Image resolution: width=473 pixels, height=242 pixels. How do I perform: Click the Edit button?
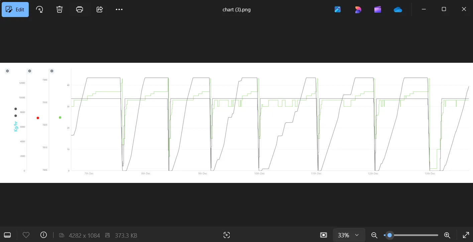point(15,9)
